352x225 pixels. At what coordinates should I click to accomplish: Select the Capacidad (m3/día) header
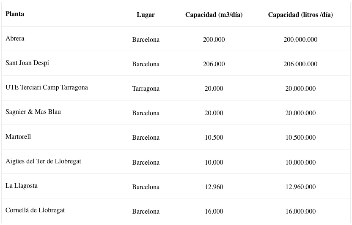(214, 15)
